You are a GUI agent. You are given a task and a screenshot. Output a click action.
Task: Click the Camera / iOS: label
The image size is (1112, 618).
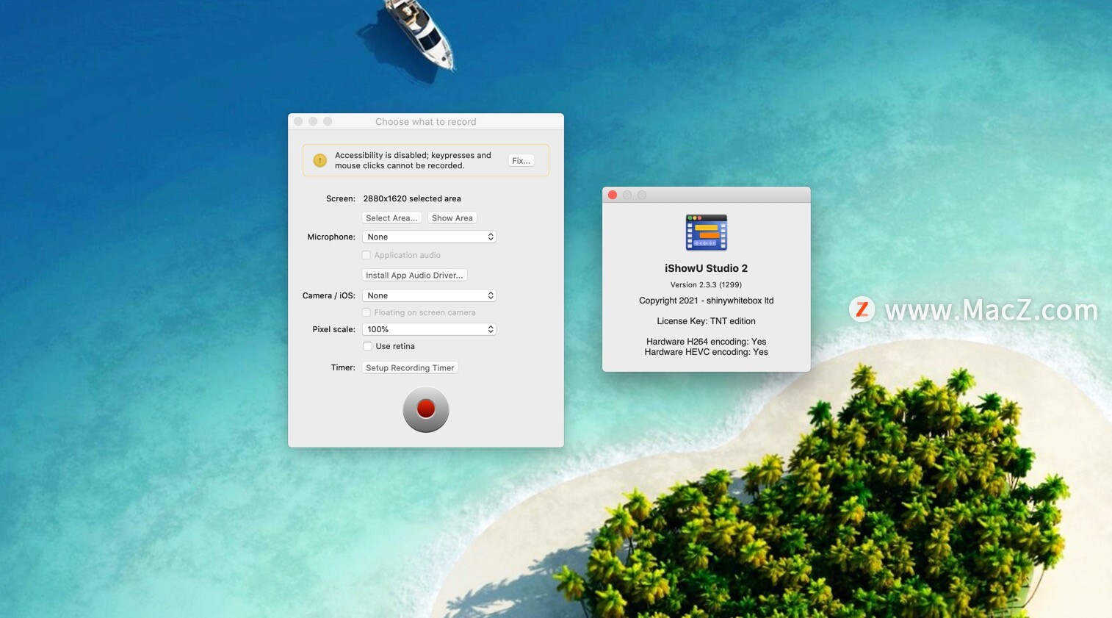pyautogui.click(x=328, y=295)
